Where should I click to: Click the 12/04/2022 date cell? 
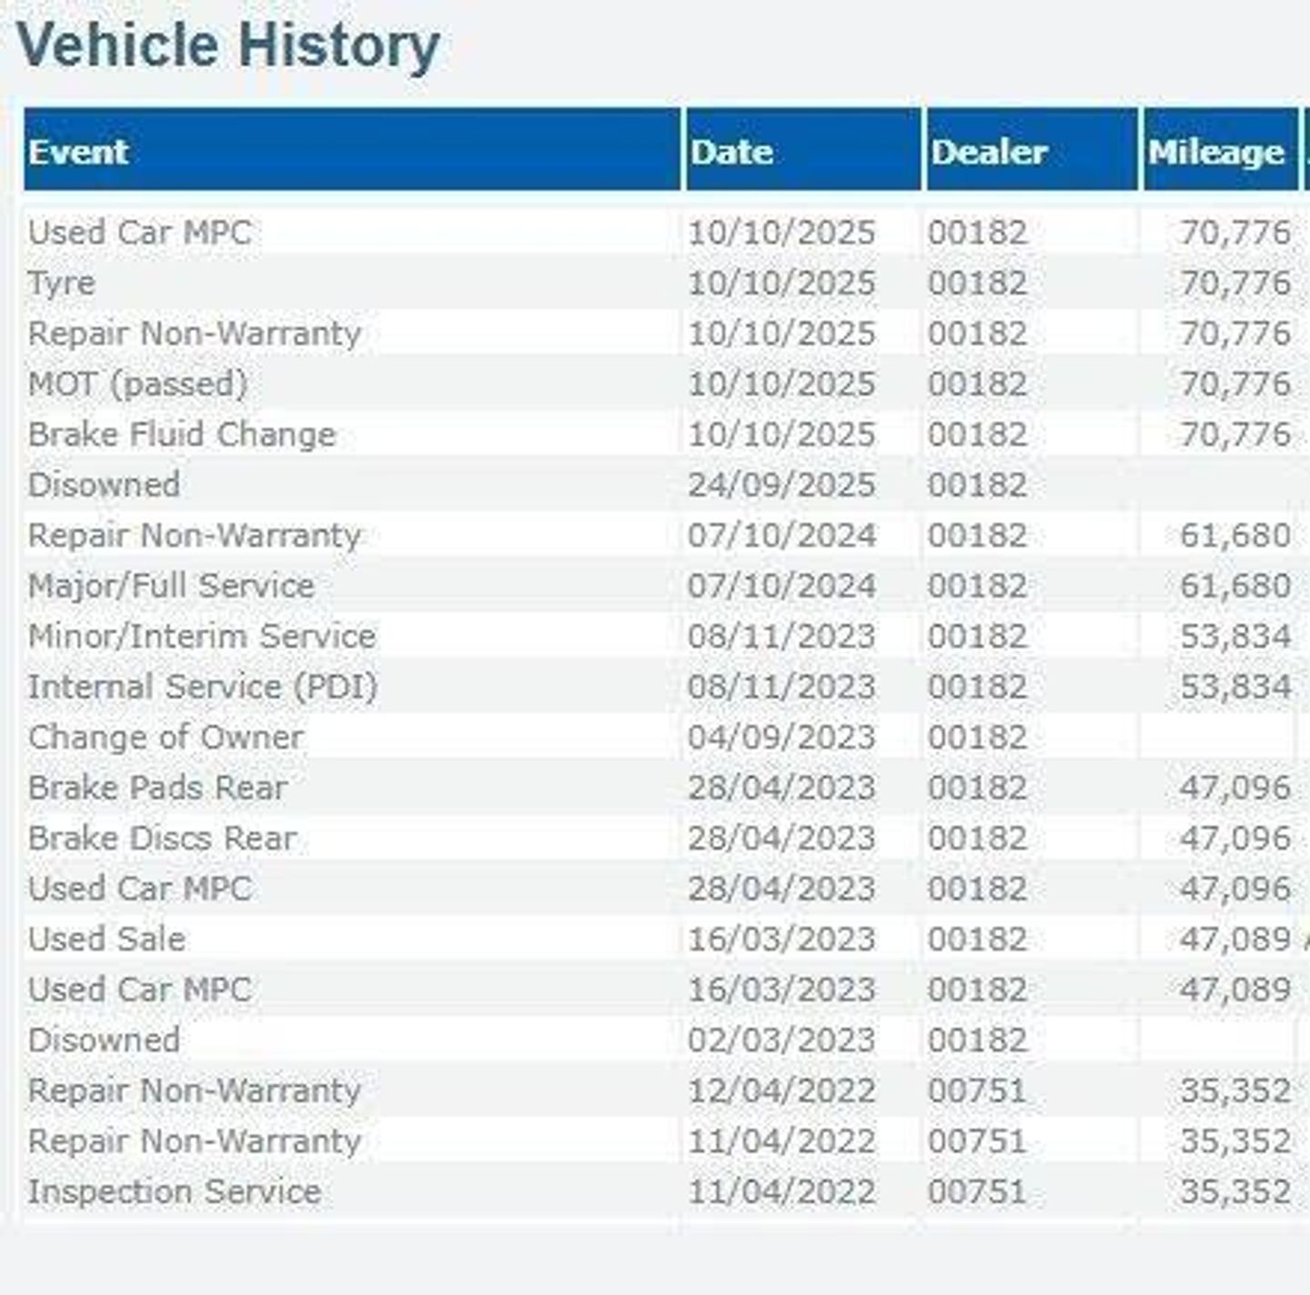point(781,1090)
